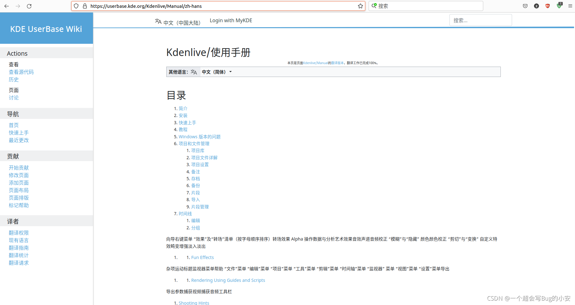Screen dimensions: 575x305
Task: Click the translate icon in 其他语言 bar
Action: click(194, 72)
